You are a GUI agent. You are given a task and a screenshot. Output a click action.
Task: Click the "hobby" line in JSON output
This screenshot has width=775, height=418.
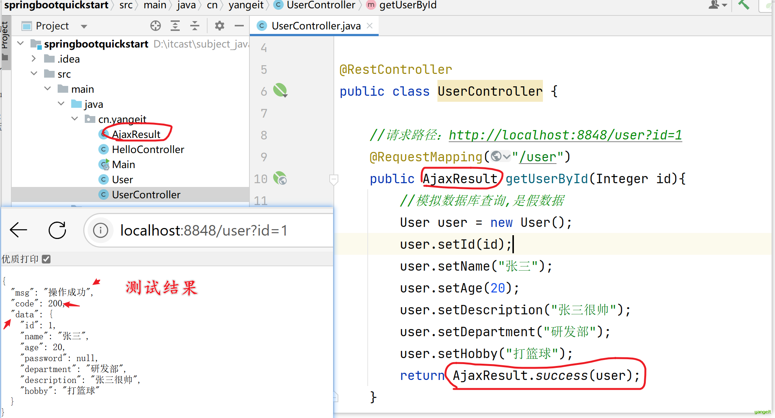click(x=60, y=391)
